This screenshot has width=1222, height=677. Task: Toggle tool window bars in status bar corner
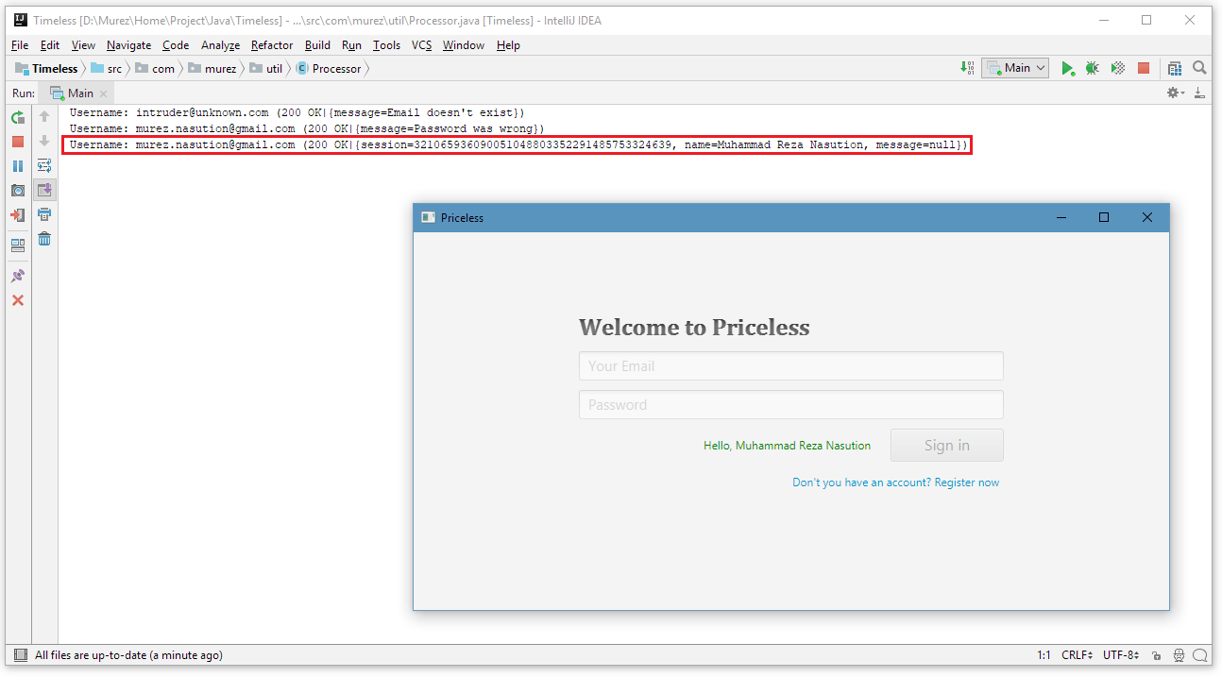[x=20, y=655]
